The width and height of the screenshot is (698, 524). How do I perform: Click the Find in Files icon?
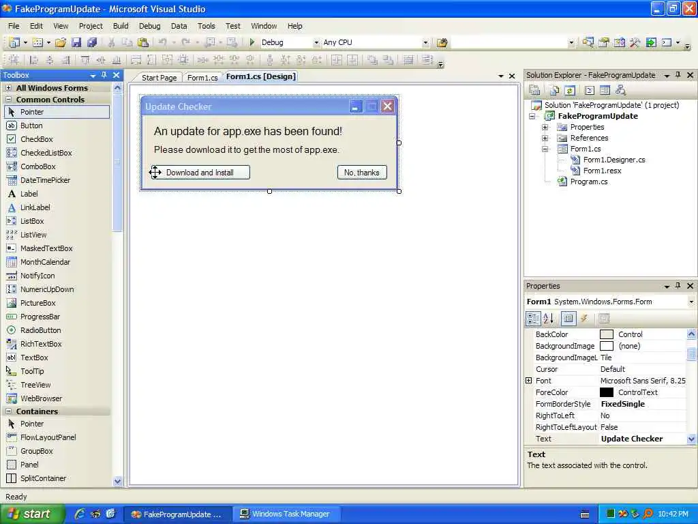(442, 42)
